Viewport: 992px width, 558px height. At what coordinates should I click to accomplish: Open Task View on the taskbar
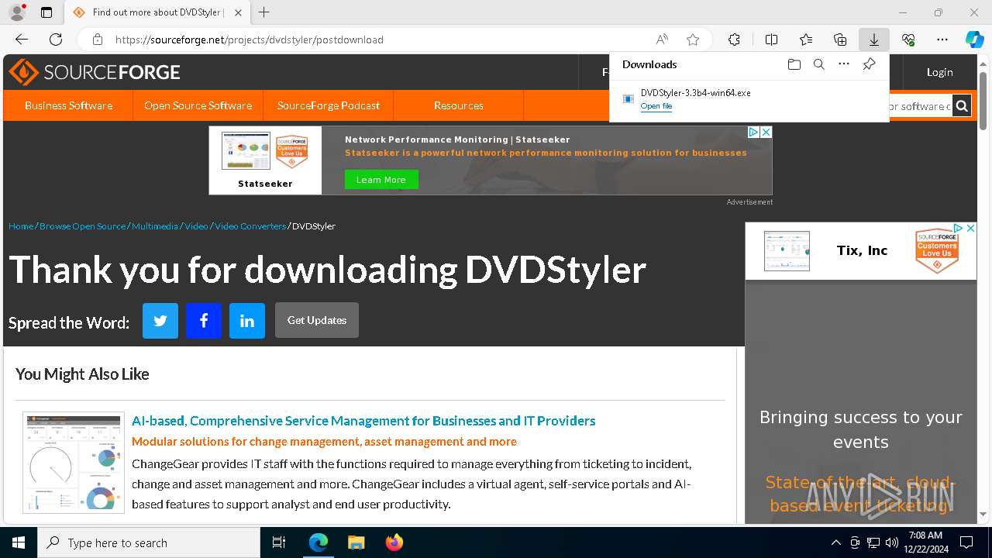pos(279,542)
